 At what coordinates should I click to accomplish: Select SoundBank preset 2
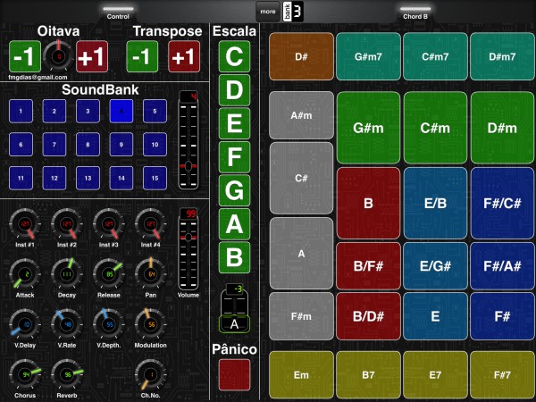[x=54, y=111]
